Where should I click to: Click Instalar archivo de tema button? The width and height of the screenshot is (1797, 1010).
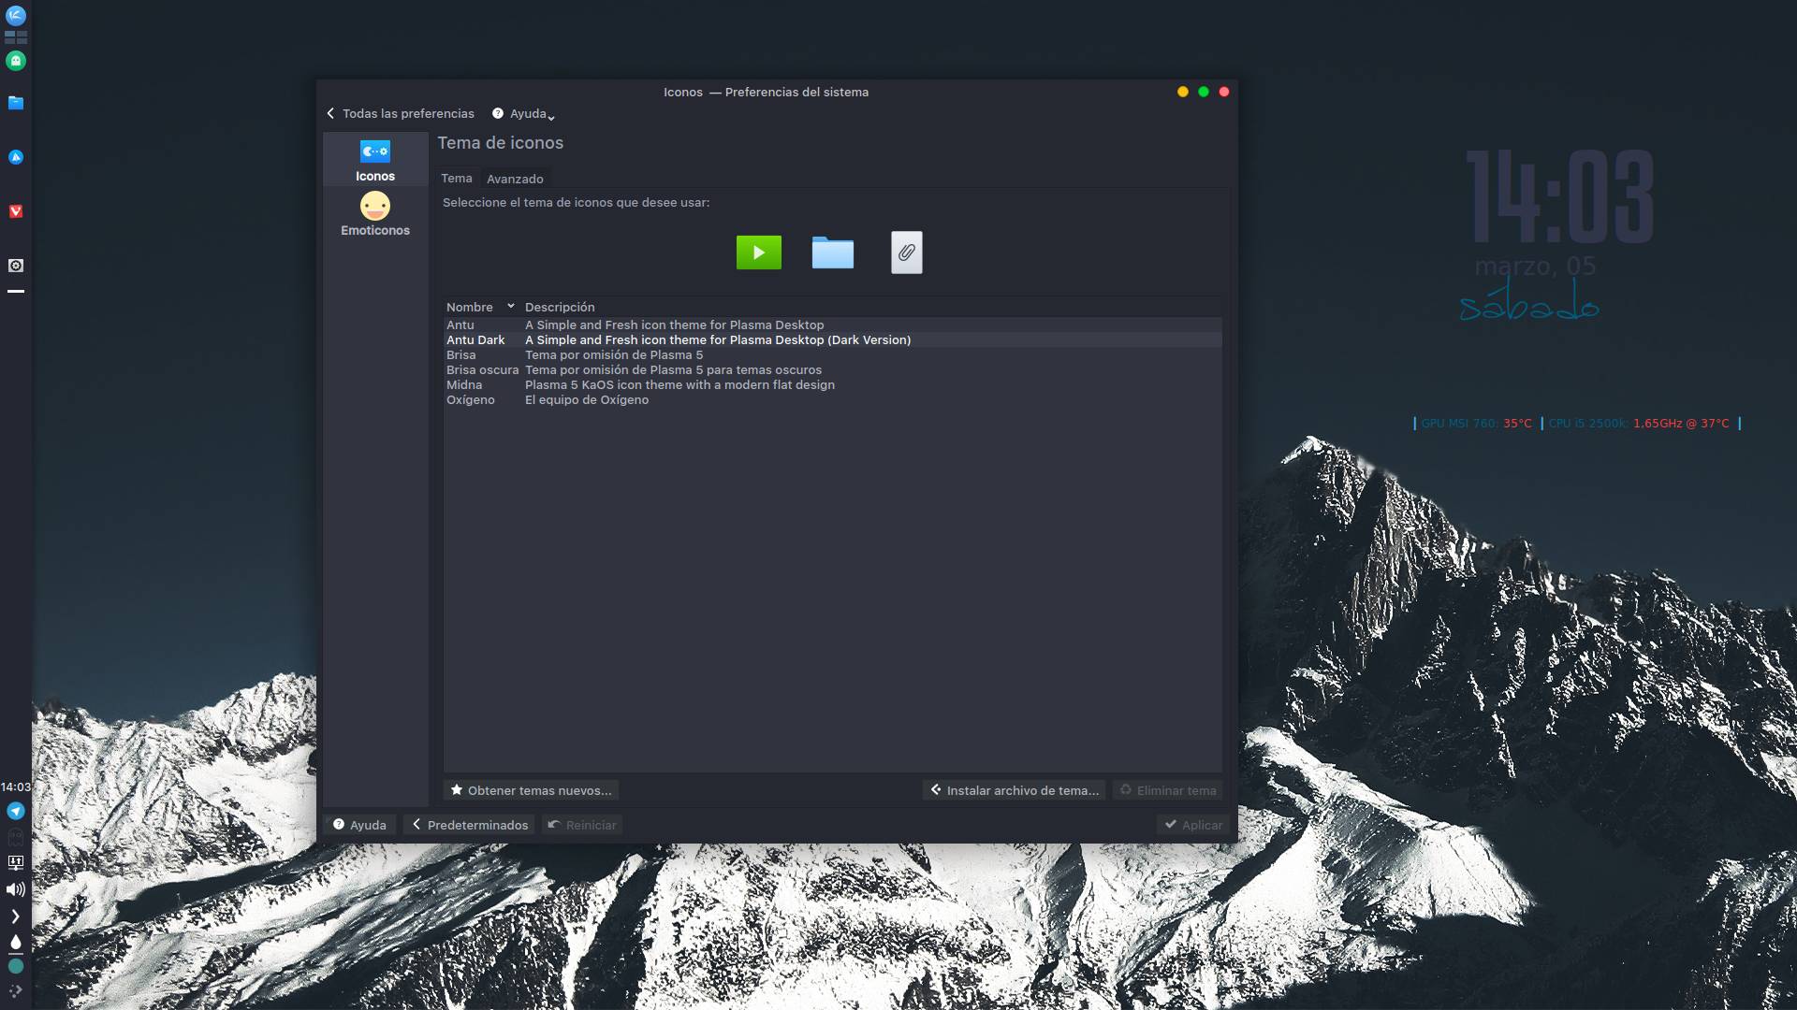[x=1014, y=790]
